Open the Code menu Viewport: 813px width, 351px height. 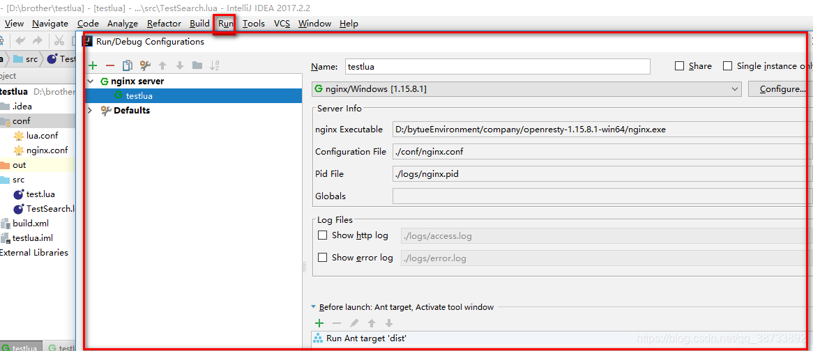pos(88,23)
